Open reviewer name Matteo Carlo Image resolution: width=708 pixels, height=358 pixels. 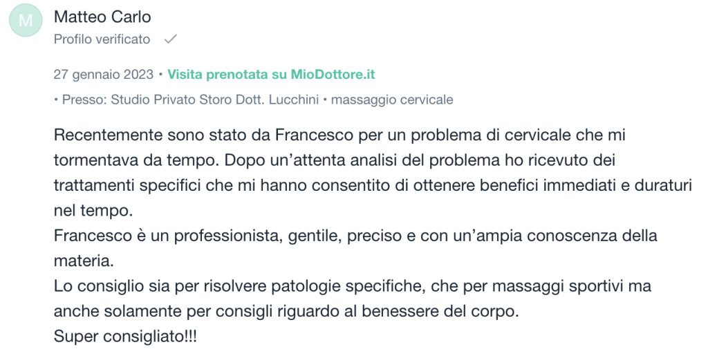pos(102,17)
